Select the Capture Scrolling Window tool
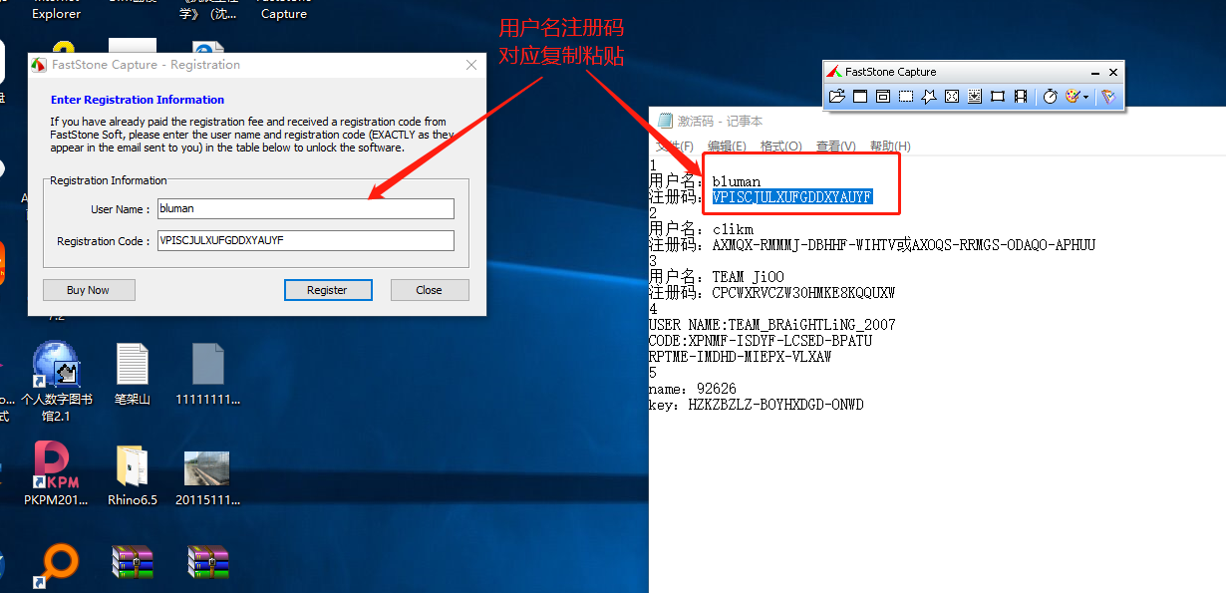The width and height of the screenshot is (1226, 593). tap(975, 96)
